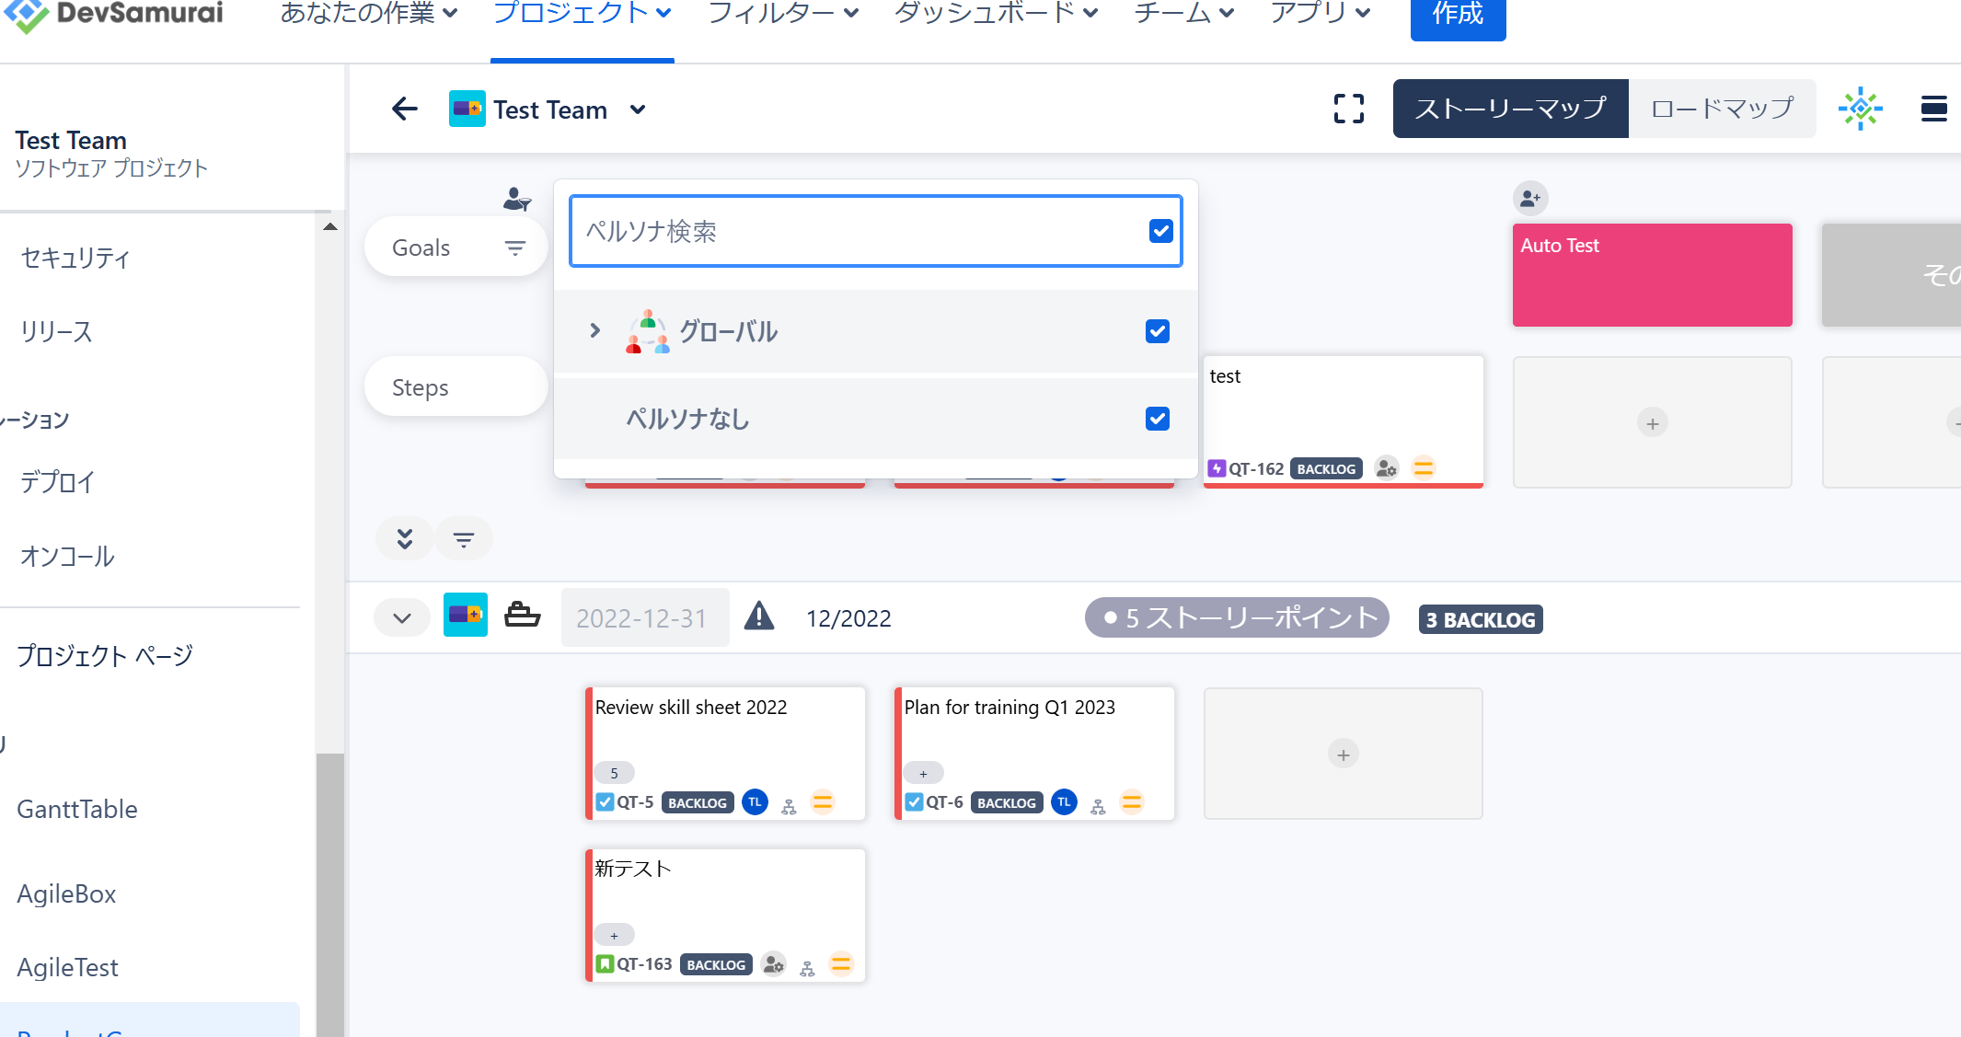Click the double-chevron collapse all icon

click(405, 538)
